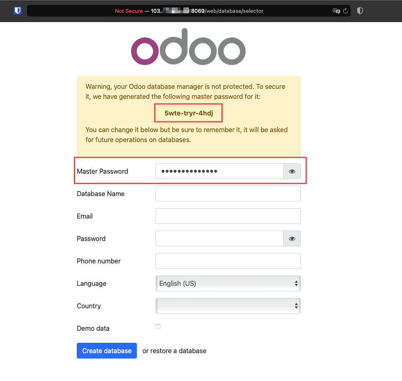Open the Country dropdown
402x381 pixels.
(x=228, y=306)
